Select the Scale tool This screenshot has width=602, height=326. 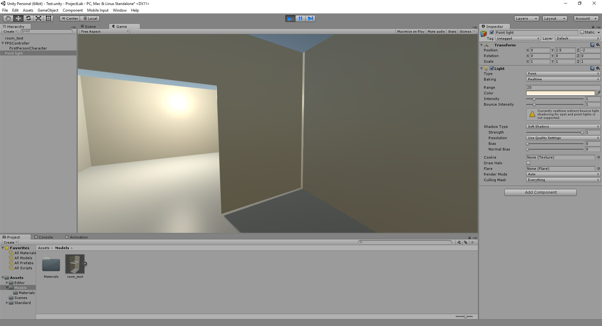[x=38, y=18]
